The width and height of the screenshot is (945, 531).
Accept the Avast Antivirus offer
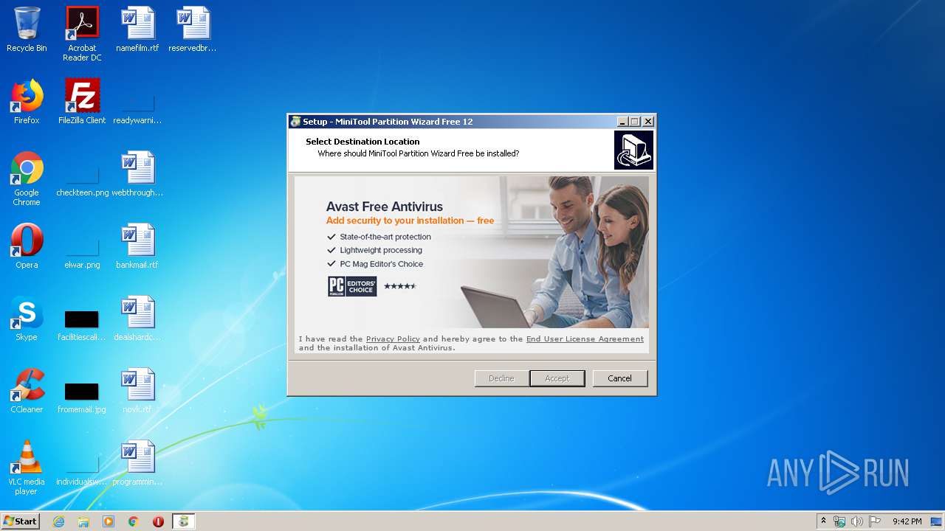click(557, 378)
